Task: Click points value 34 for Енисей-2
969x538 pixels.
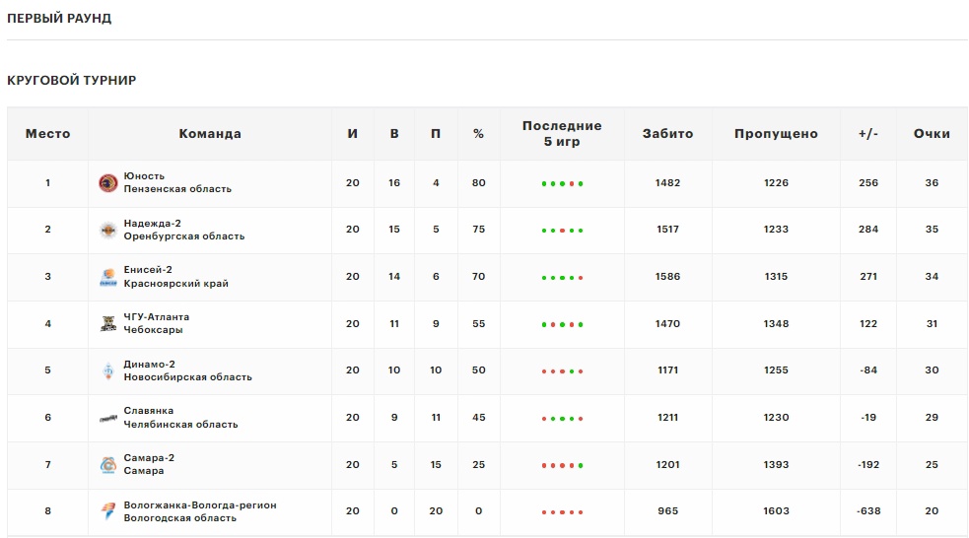Action: [932, 277]
